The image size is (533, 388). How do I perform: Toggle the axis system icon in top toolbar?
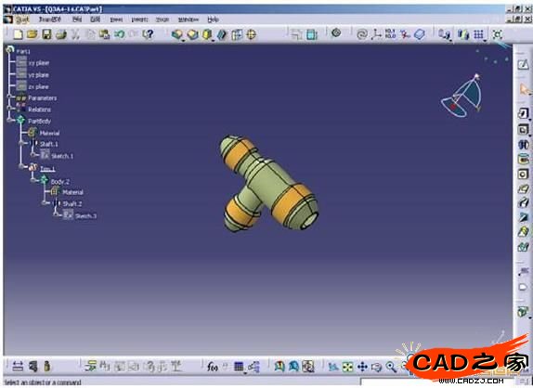(377, 34)
